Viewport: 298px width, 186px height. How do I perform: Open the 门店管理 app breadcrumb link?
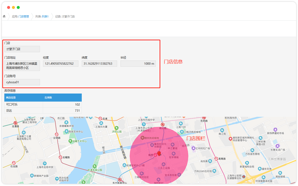tap(23, 16)
